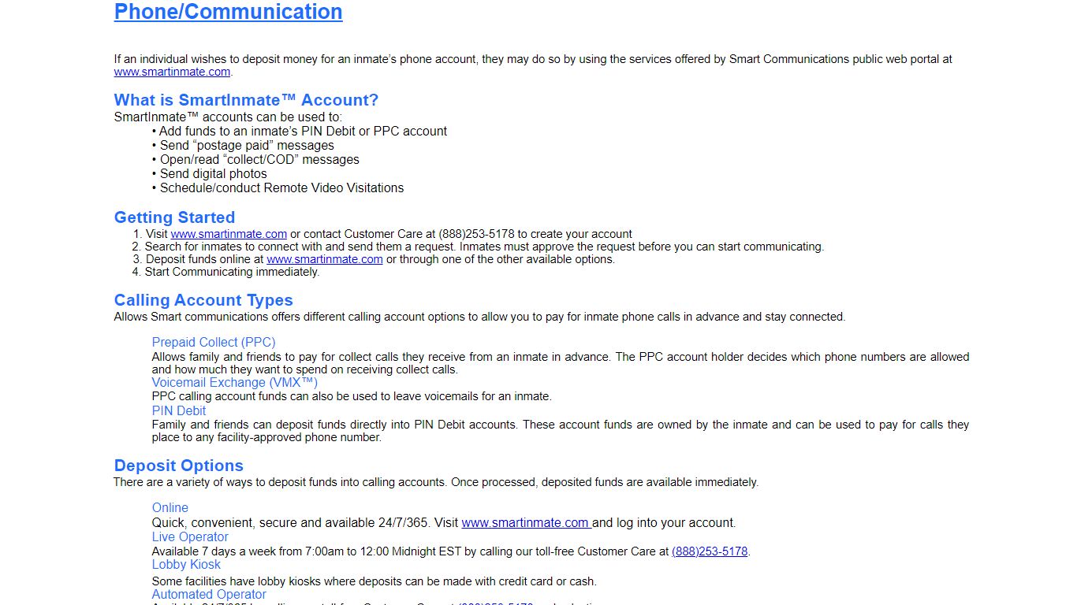This screenshot has height=605, width=1077.
Task: Click the sentence 'Some facilities have lobby kiosks'
Action: click(375, 581)
